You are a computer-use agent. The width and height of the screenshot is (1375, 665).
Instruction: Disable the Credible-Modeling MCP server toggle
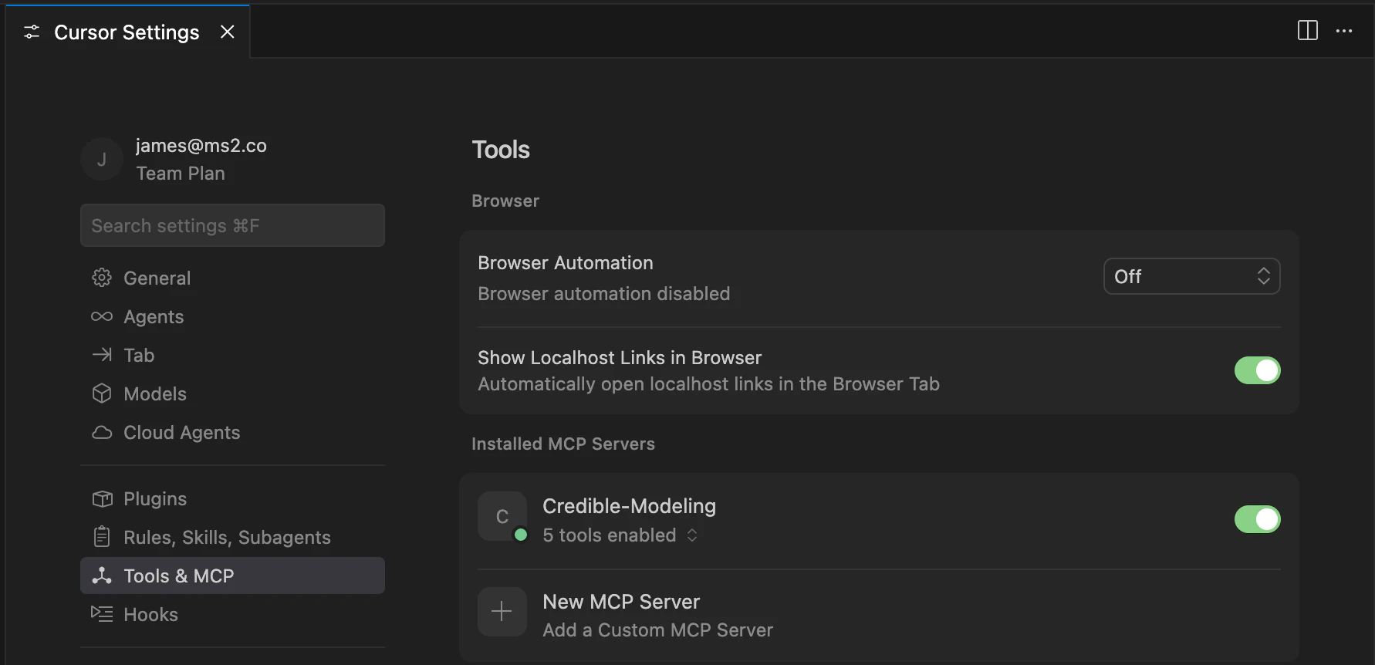(x=1257, y=519)
